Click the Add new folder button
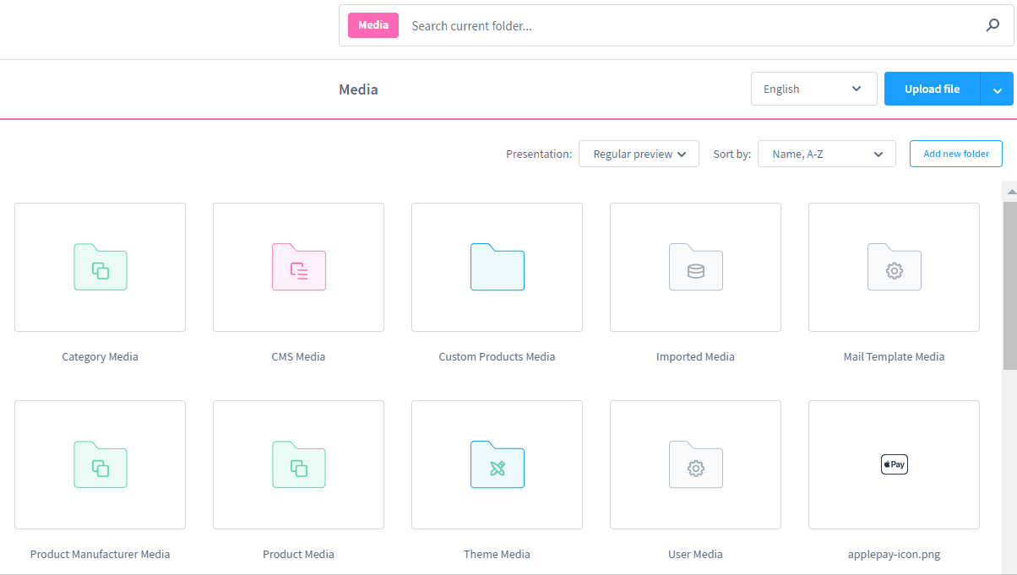This screenshot has height=575, width=1017. coord(955,154)
